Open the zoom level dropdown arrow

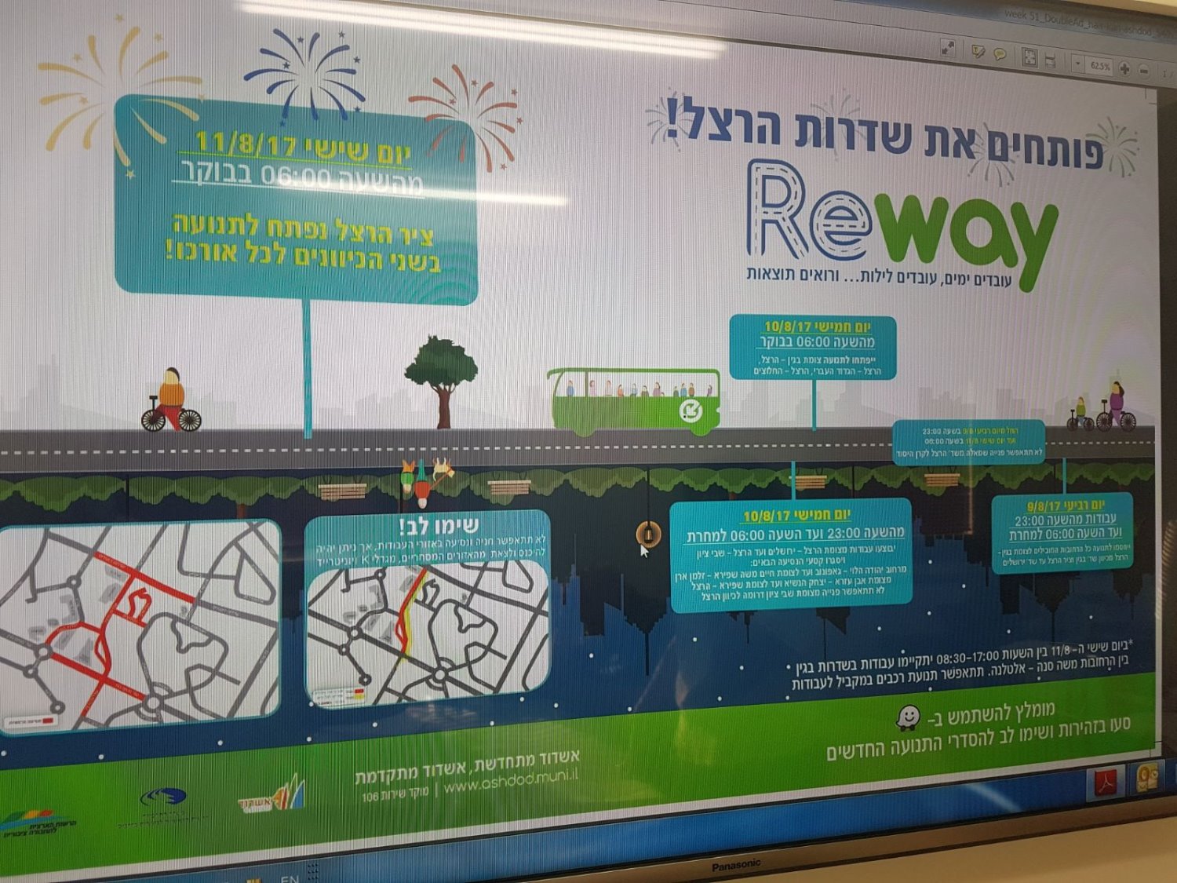1078,64
